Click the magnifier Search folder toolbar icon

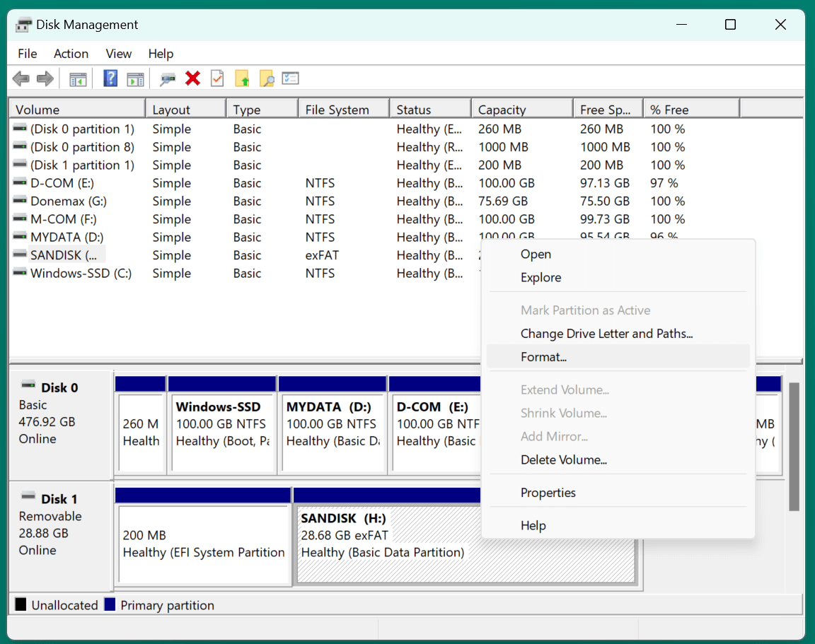[267, 78]
